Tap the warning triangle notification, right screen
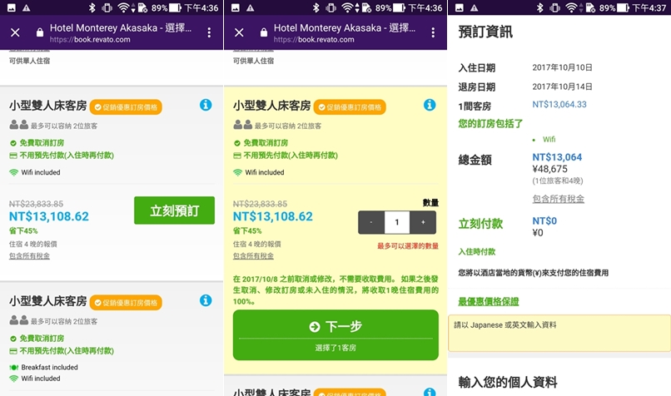 (475, 7)
